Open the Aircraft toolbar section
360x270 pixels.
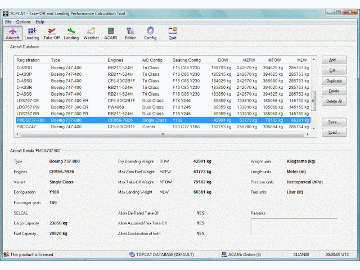point(12,34)
